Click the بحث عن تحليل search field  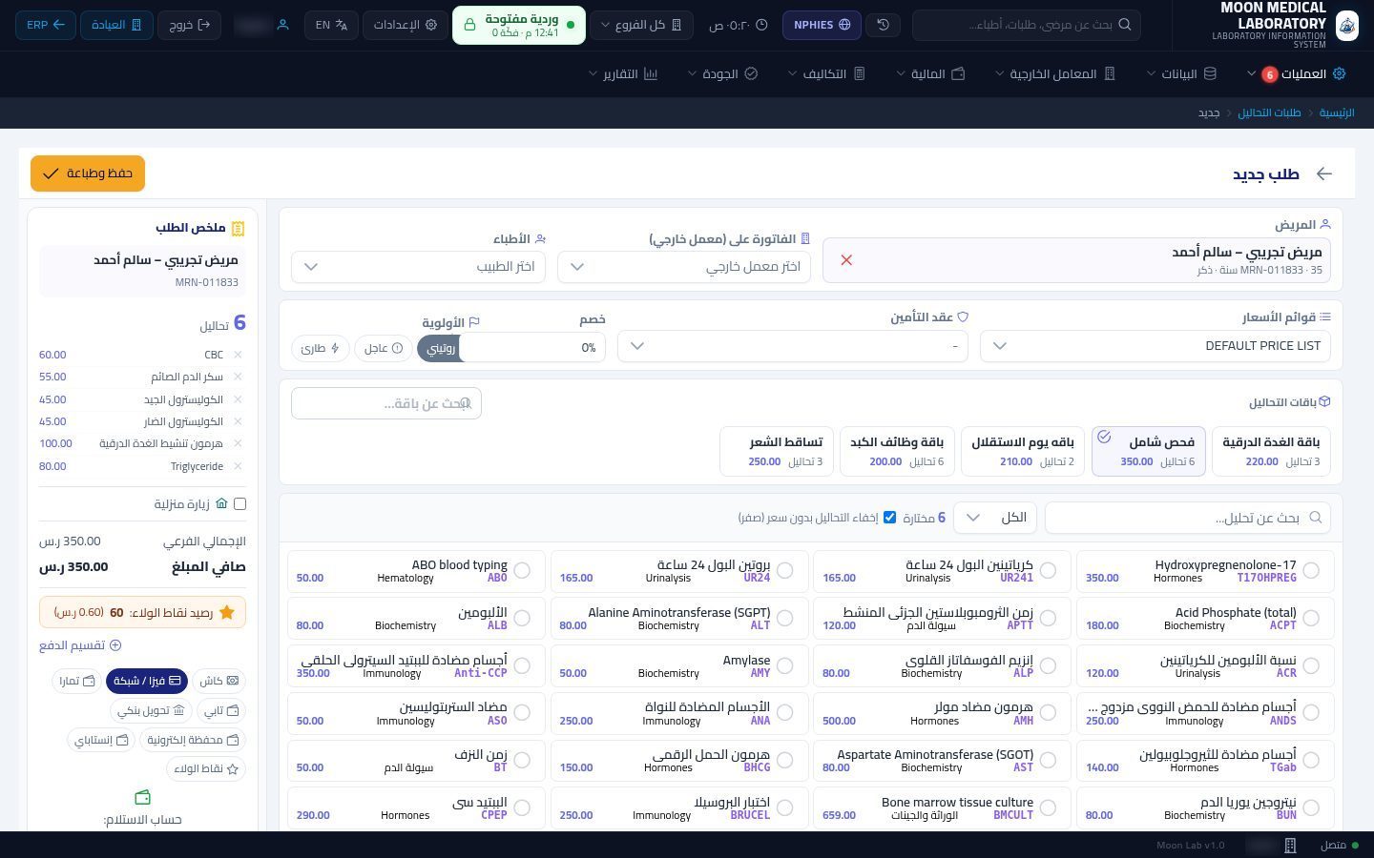1188,518
